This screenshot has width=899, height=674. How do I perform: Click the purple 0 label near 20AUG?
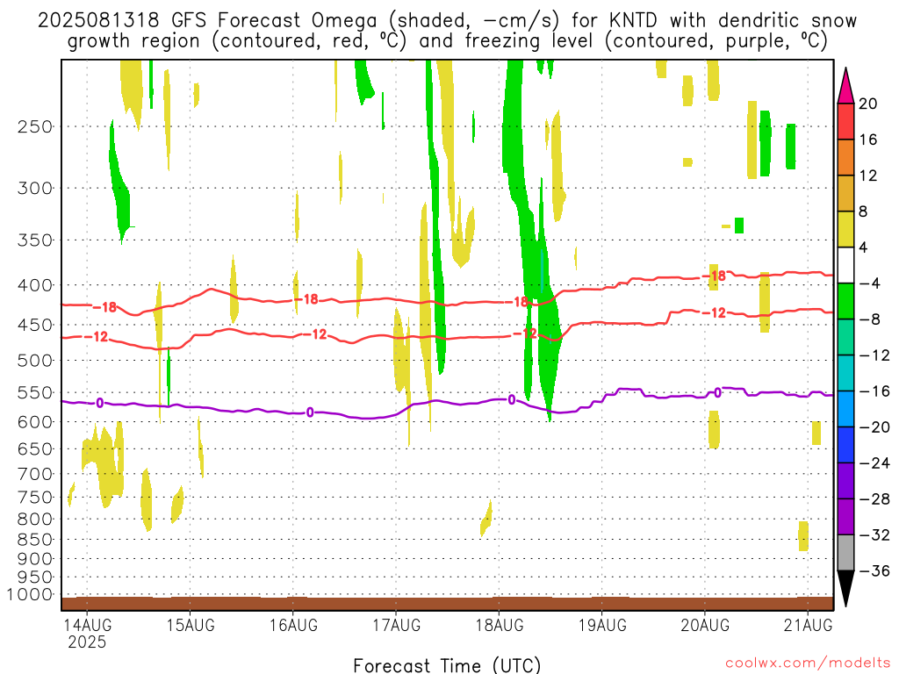pos(718,392)
